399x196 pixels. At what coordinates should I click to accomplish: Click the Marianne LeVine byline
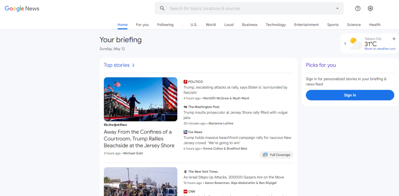(221, 123)
